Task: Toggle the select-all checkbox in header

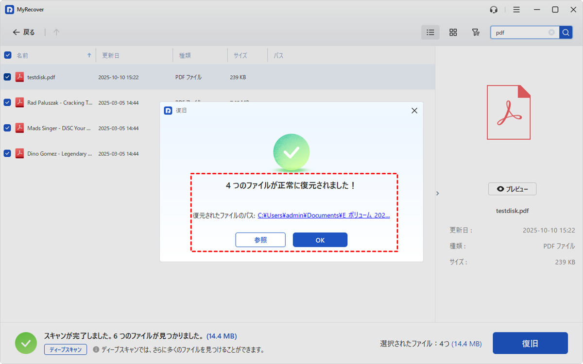Action: pyautogui.click(x=8, y=55)
